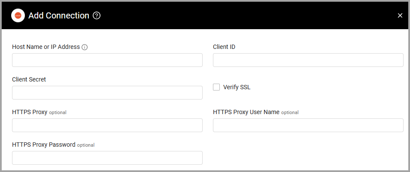Click the "Verify SSL" label text
Screen dimensions: 410x172
(237, 88)
